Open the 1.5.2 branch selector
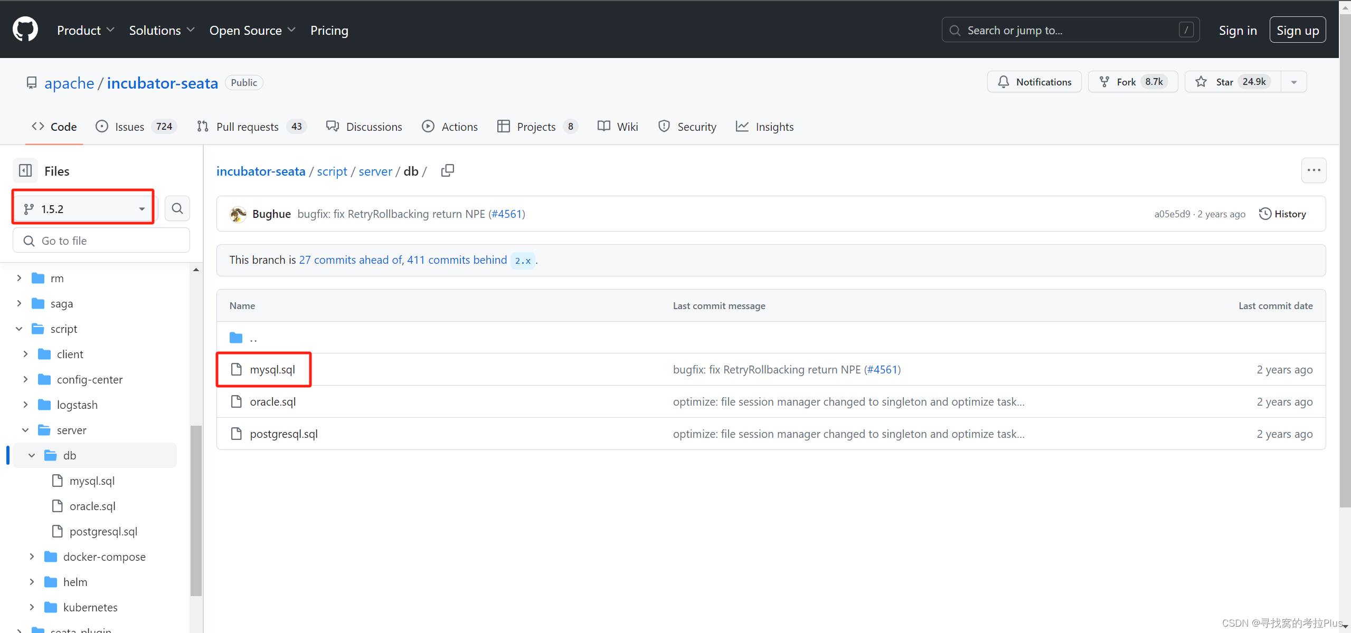Screen dimensions: 1351x633 (x=84, y=209)
